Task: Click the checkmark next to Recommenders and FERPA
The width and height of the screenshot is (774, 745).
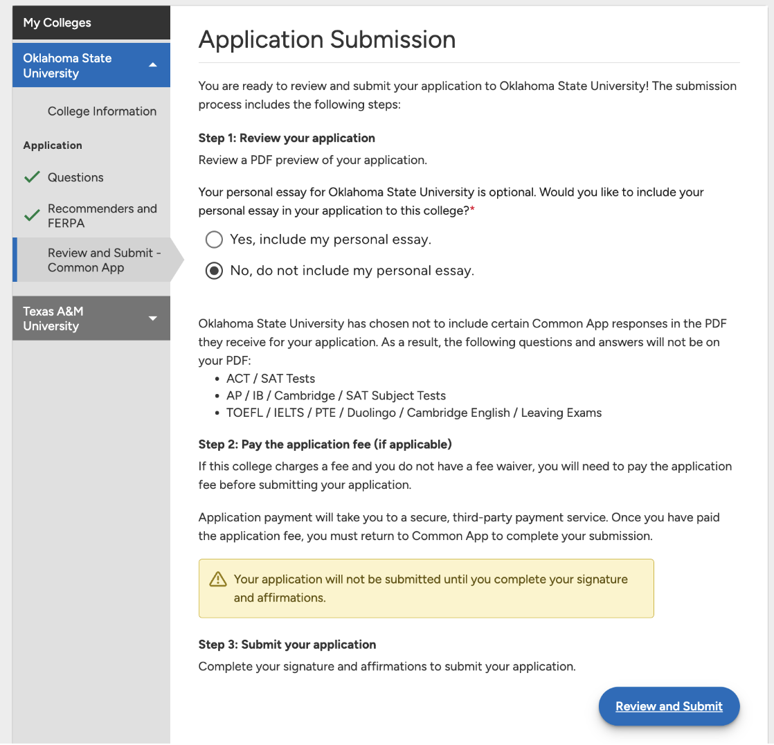Action: 32,215
